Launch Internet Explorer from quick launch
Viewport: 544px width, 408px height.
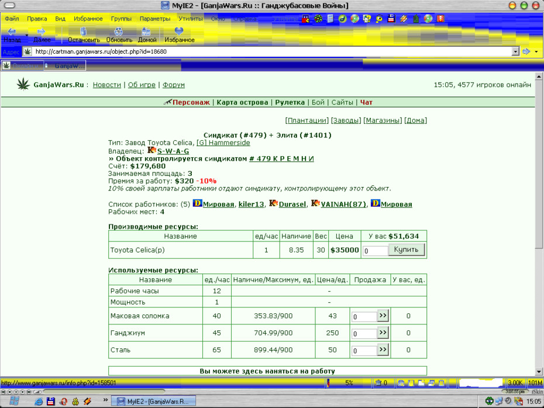click(x=39, y=402)
